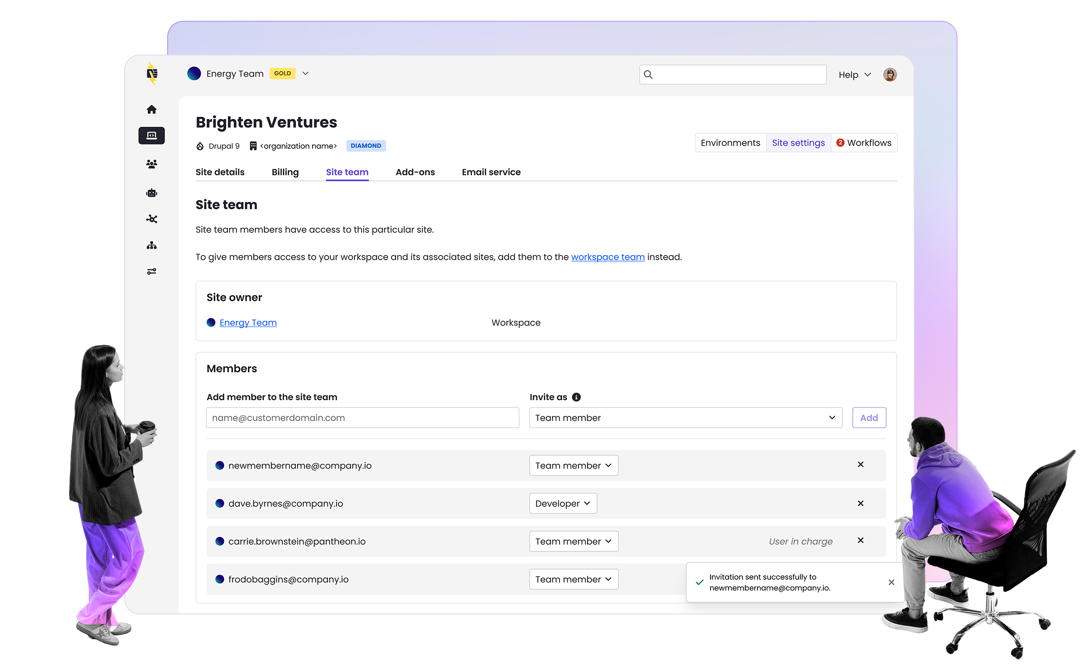Click the member email input field
Viewport: 1084px width, 669px height.
click(362, 418)
